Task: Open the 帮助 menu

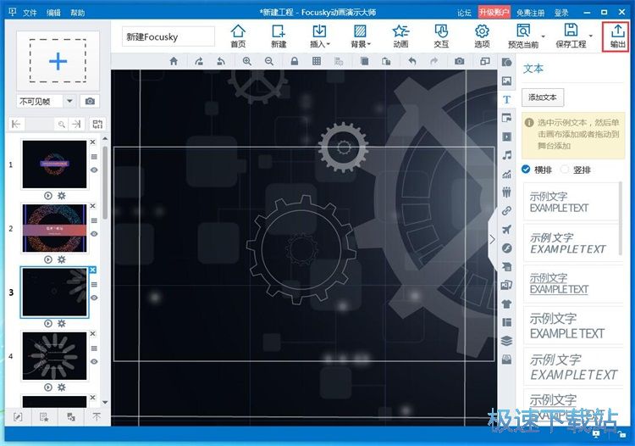Action: click(77, 13)
